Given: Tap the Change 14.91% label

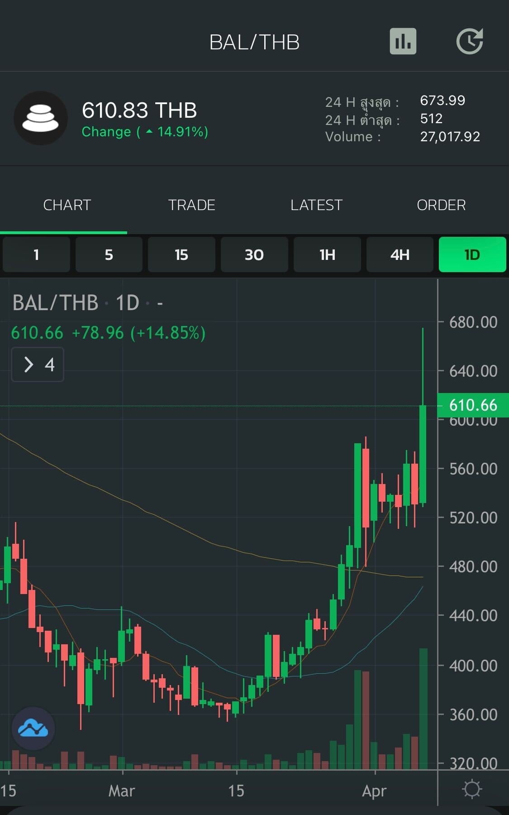Looking at the screenshot, I should [x=145, y=132].
